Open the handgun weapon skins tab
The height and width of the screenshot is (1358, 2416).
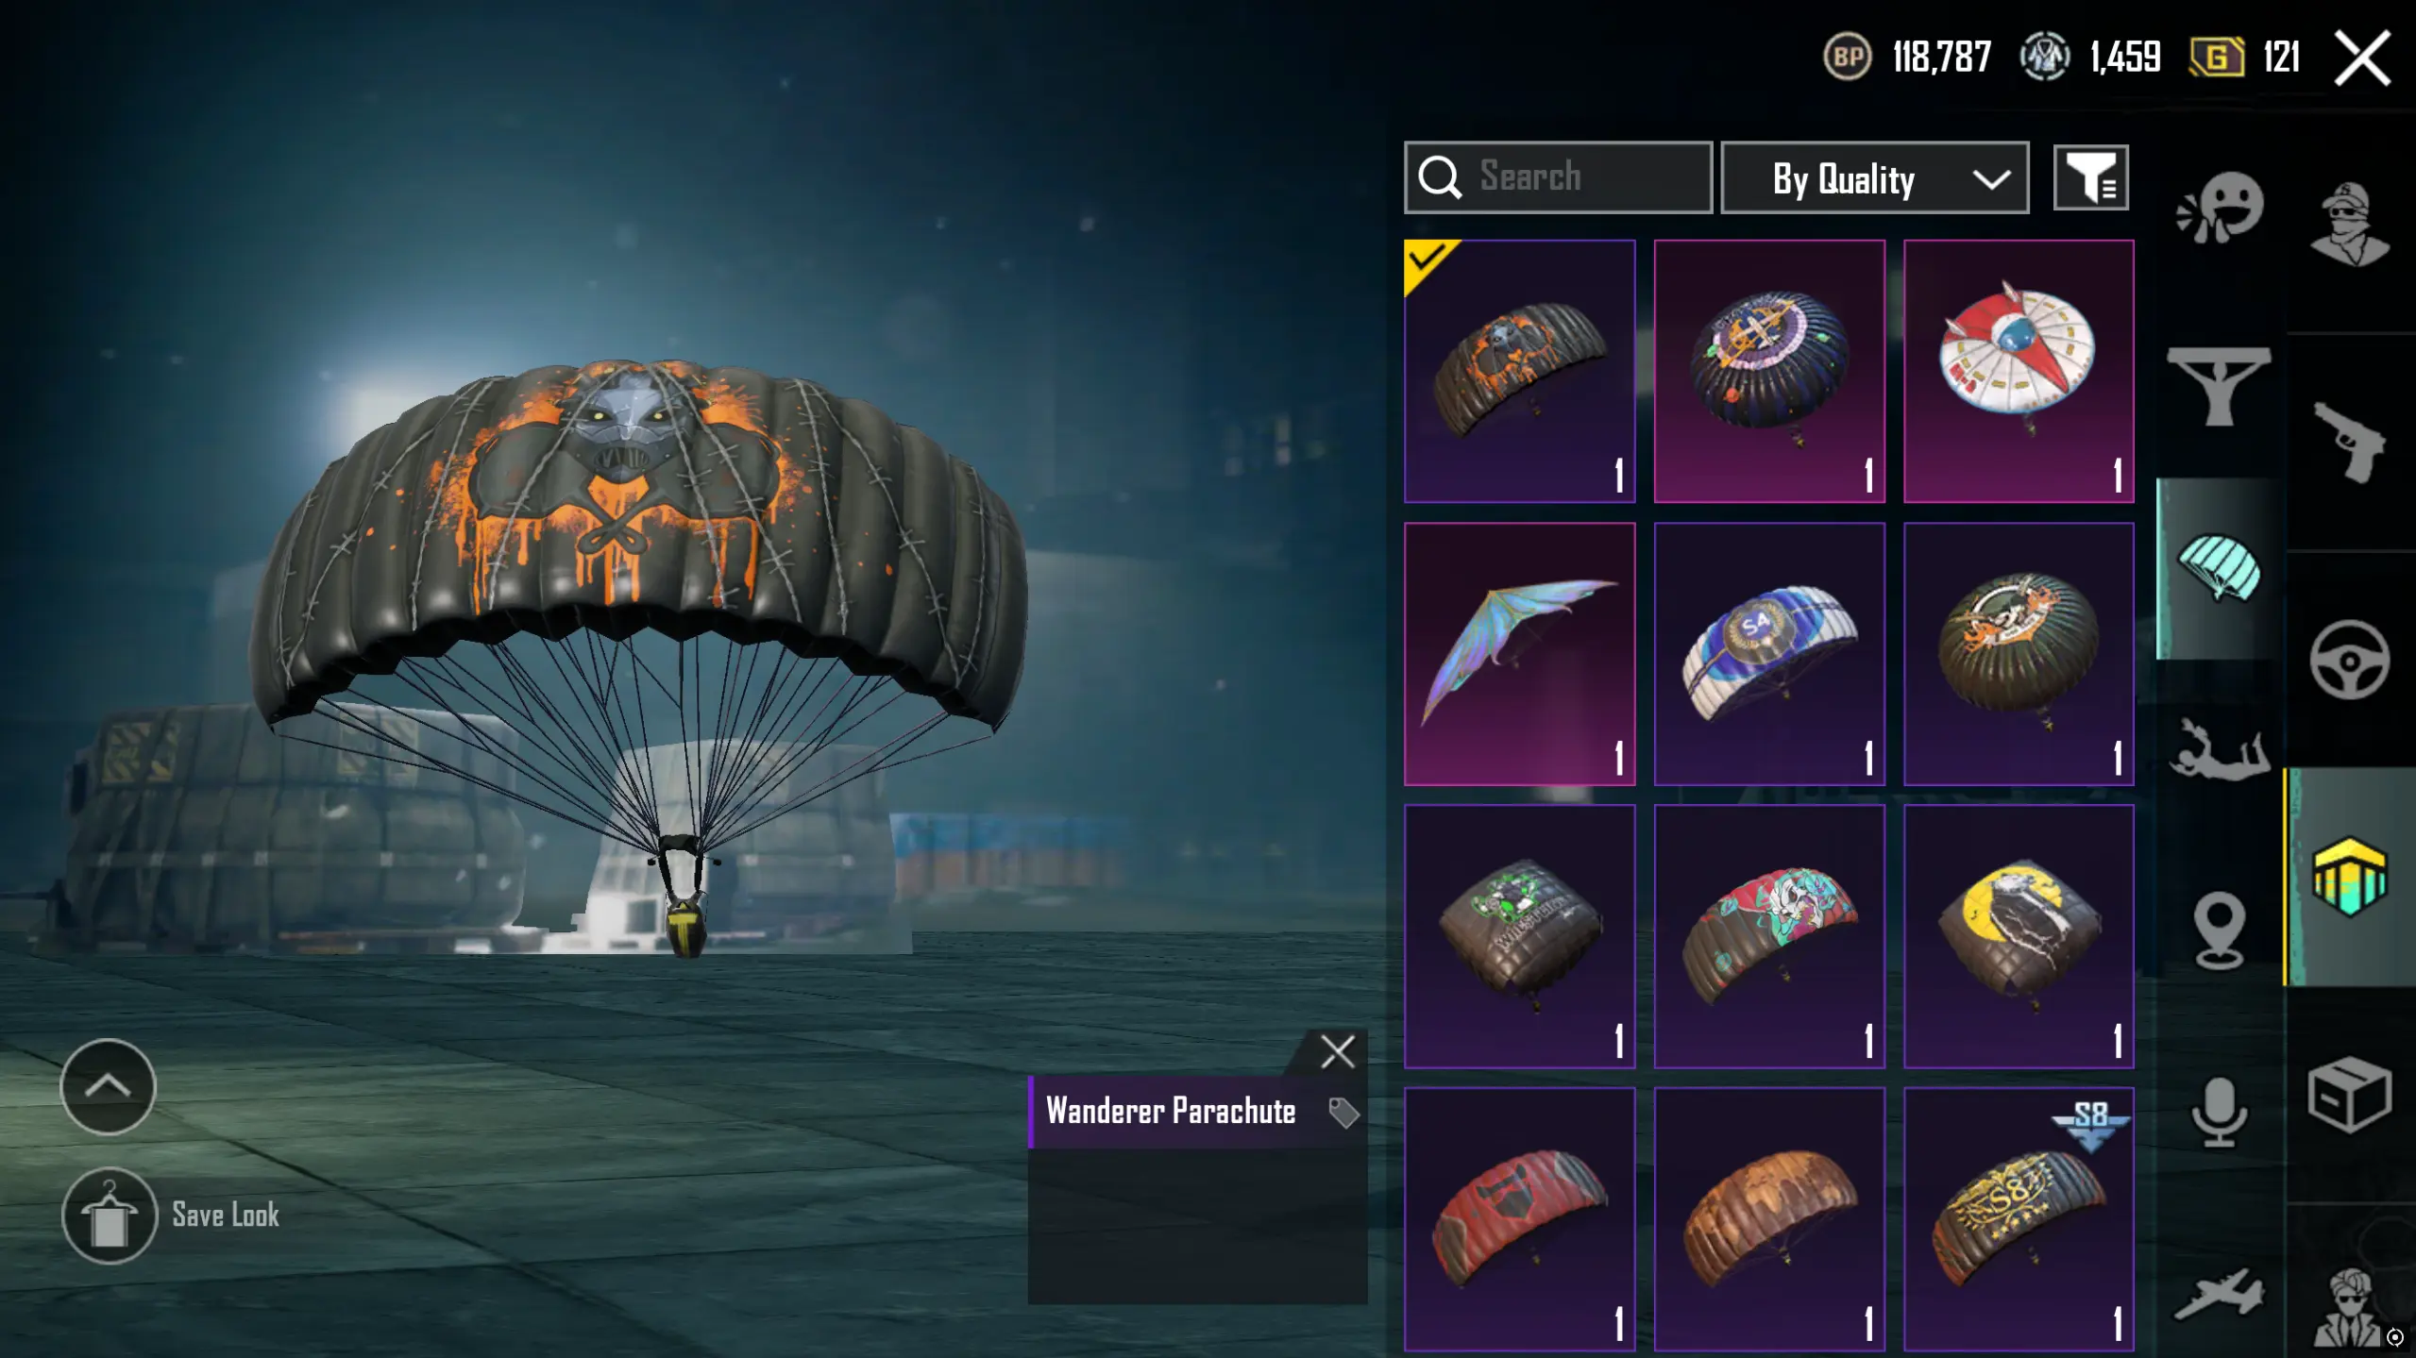[x=2349, y=442]
